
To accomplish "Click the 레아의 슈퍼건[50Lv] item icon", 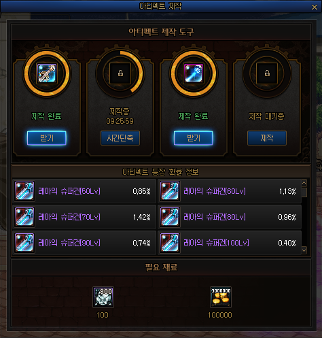I will (24, 191).
